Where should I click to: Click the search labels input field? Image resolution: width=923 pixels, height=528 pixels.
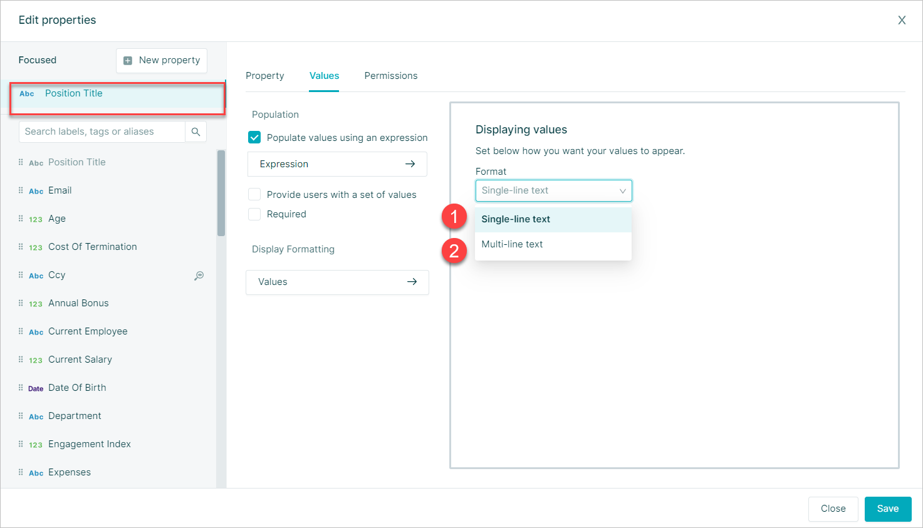102,132
